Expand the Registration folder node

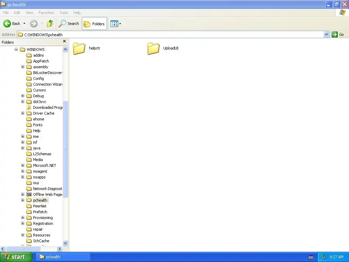coord(23,223)
